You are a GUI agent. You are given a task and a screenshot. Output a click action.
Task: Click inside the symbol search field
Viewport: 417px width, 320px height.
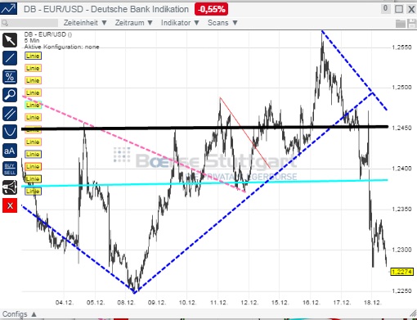point(29,23)
